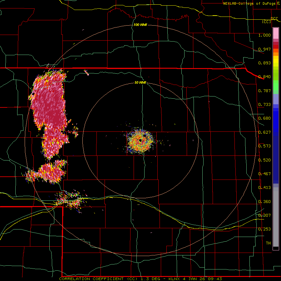Image resolution: width=281 pixels, height=281 pixels.
Task: Select the 0.680 scale value
Action: pyautogui.click(x=264, y=118)
